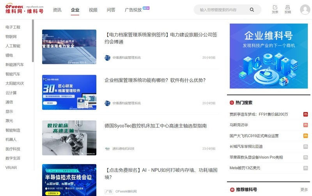
Task: Open 半导体技术在线会议 thumbnail
Action: click(x=69, y=180)
